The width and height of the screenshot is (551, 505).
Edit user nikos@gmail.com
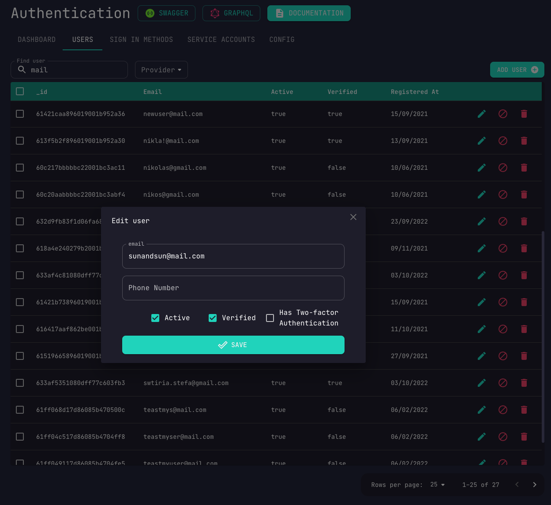coord(482,195)
